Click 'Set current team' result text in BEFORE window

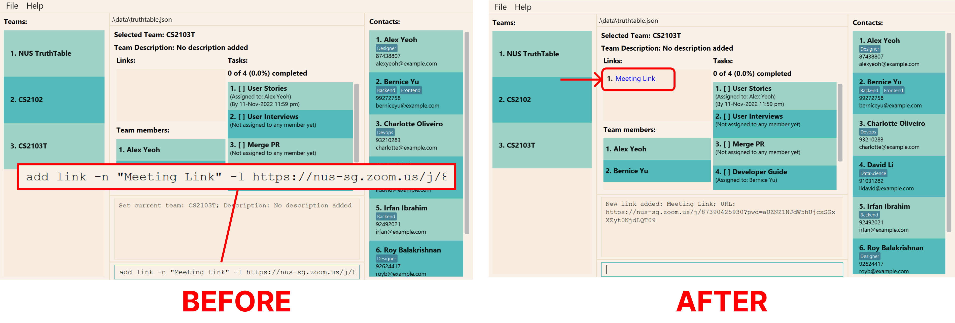pyautogui.click(x=235, y=205)
